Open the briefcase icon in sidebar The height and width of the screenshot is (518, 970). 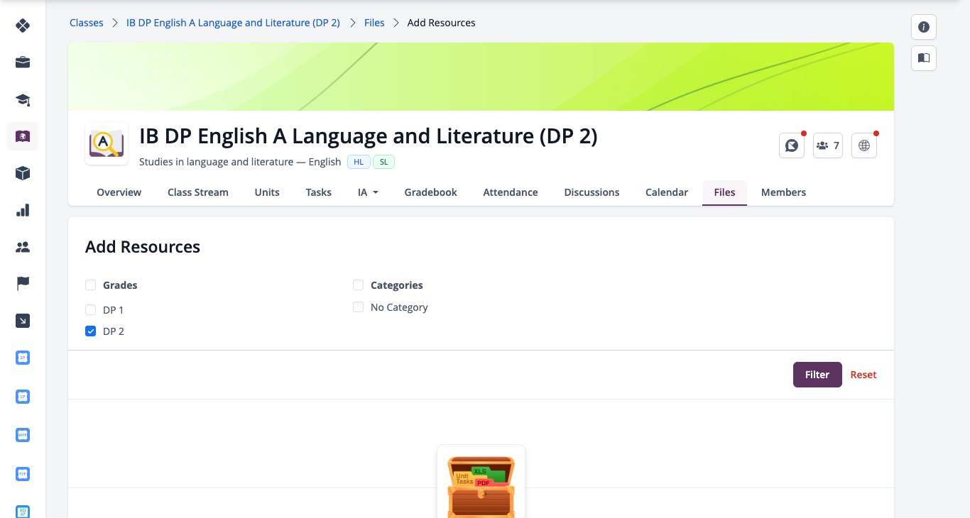coord(23,62)
